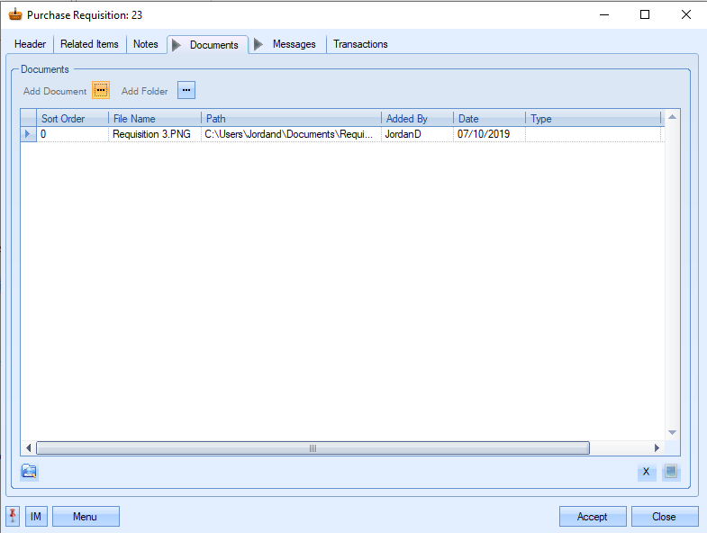Select the Documents tab
Image resolution: width=707 pixels, height=533 pixels.
[208, 45]
